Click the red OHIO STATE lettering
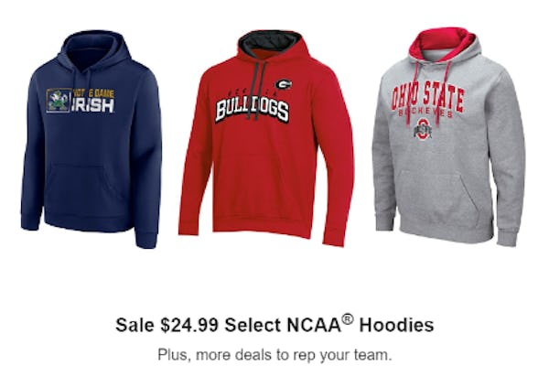 pyautogui.click(x=428, y=96)
